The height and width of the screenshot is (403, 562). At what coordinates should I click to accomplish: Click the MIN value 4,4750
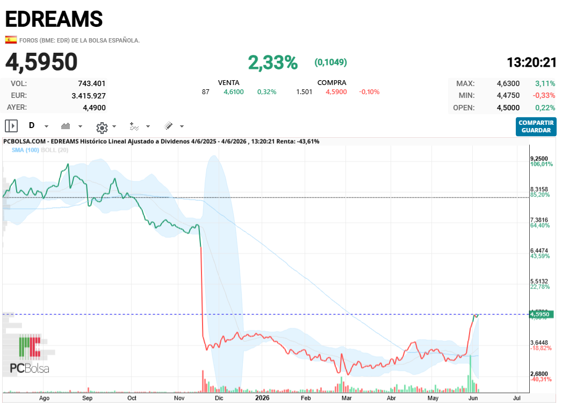(508, 95)
